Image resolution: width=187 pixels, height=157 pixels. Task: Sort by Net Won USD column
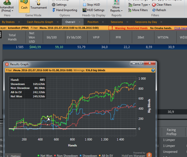pos(32,37)
